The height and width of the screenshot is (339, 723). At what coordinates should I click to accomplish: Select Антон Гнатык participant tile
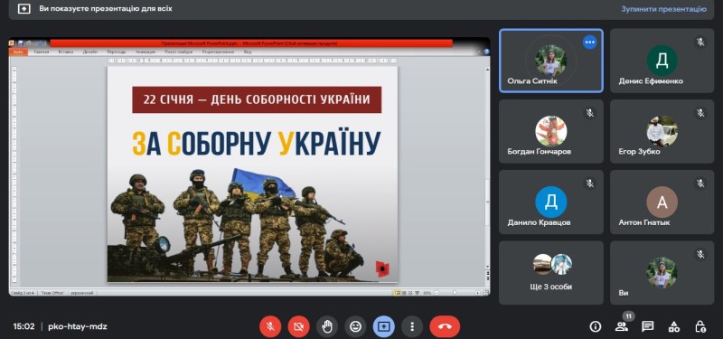point(662,202)
